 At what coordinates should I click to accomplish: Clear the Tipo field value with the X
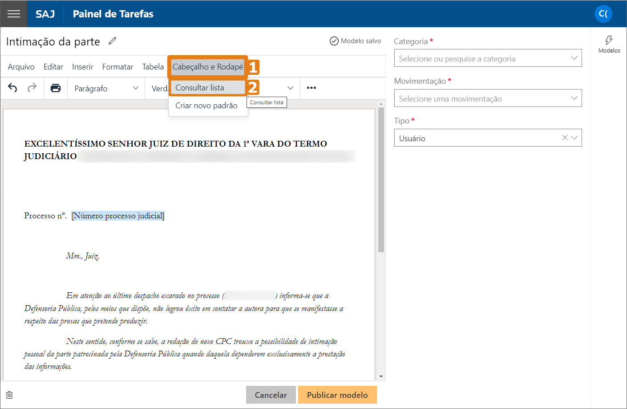[565, 138]
